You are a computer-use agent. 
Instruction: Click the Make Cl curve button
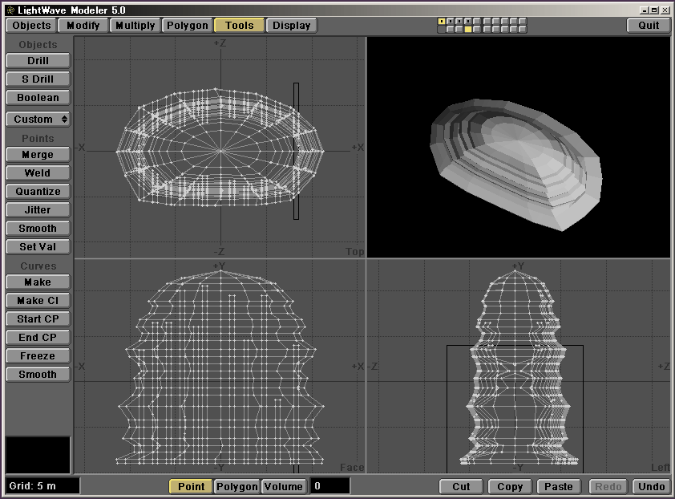(38, 301)
